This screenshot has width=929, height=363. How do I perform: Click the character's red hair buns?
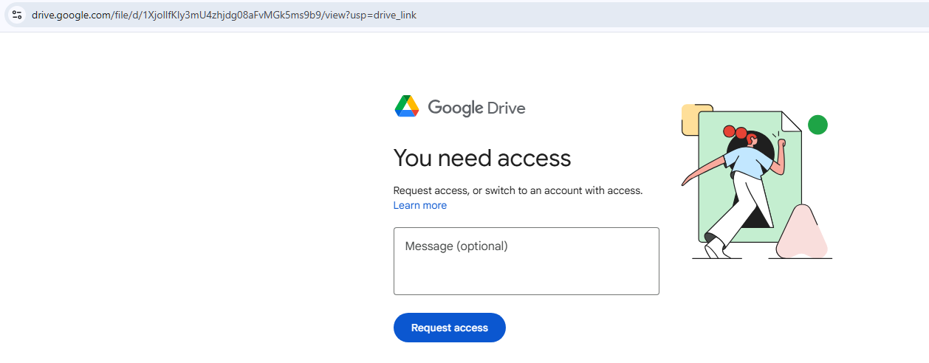click(736, 132)
